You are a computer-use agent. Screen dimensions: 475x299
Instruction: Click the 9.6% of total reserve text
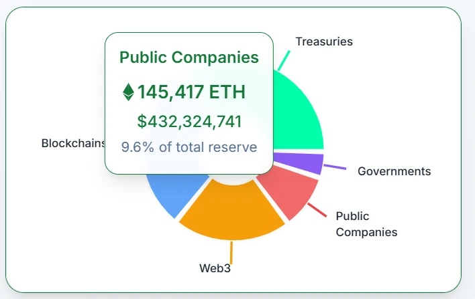[189, 146]
